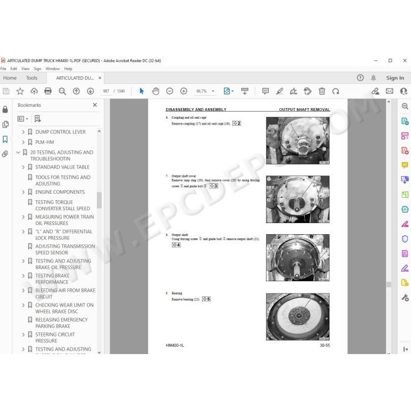Click the bookmarks panel scrollbar thumb
The width and height of the screenshot is (411, 411).
pyautogui.click(x=99, y=200)
